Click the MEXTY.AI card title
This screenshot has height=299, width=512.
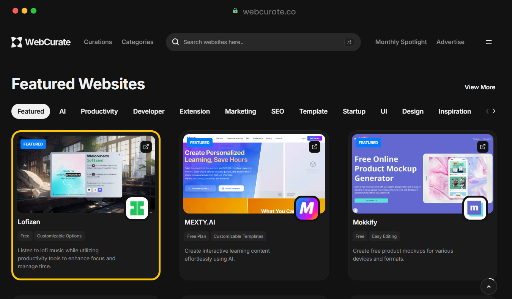pyautogui.click(x=200, y=222)
